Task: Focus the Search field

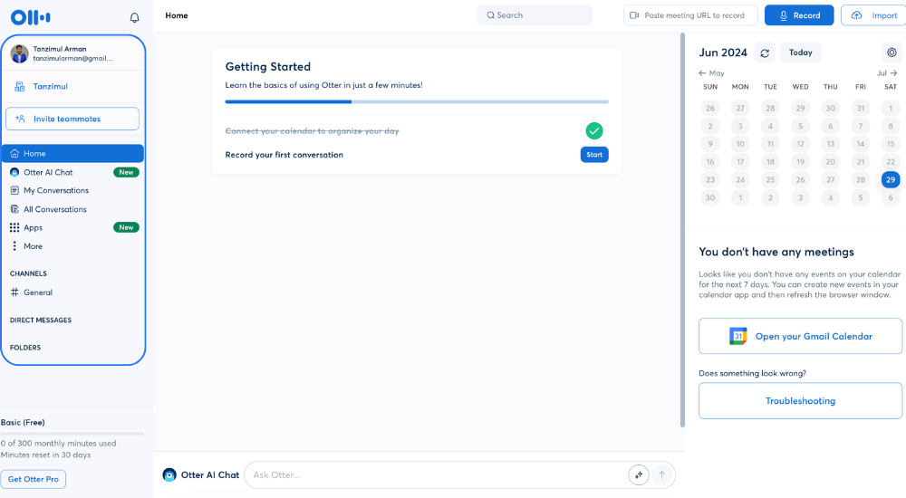Action: coord(535,15)
